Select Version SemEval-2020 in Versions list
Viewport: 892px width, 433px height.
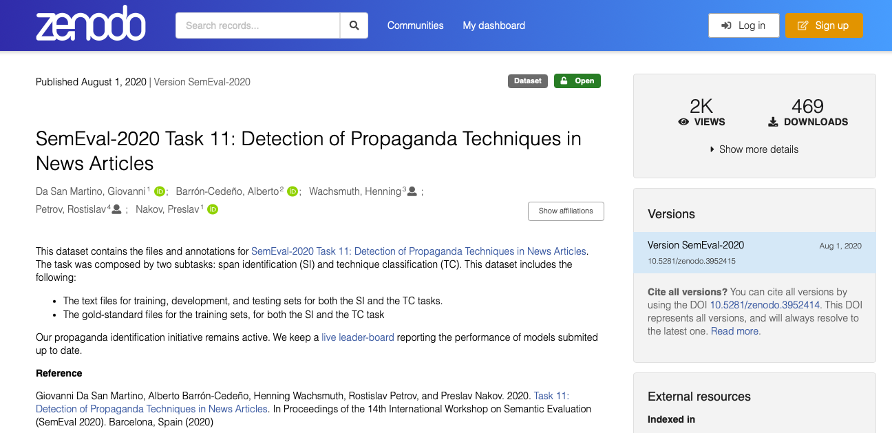pyautogui.click(x=754, y=253)
